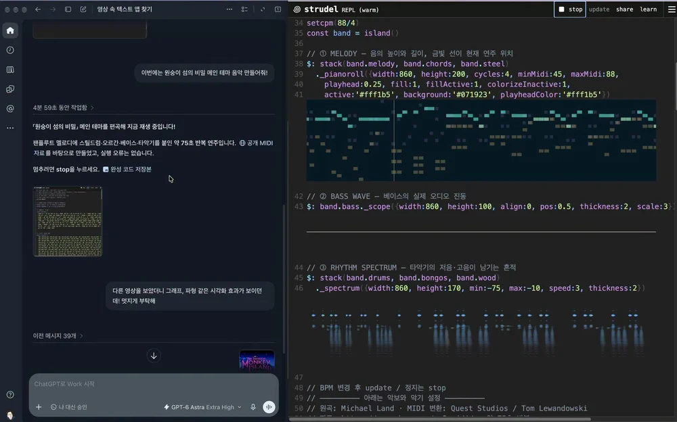
Task: Click update in strudel header
Action: 599,9
